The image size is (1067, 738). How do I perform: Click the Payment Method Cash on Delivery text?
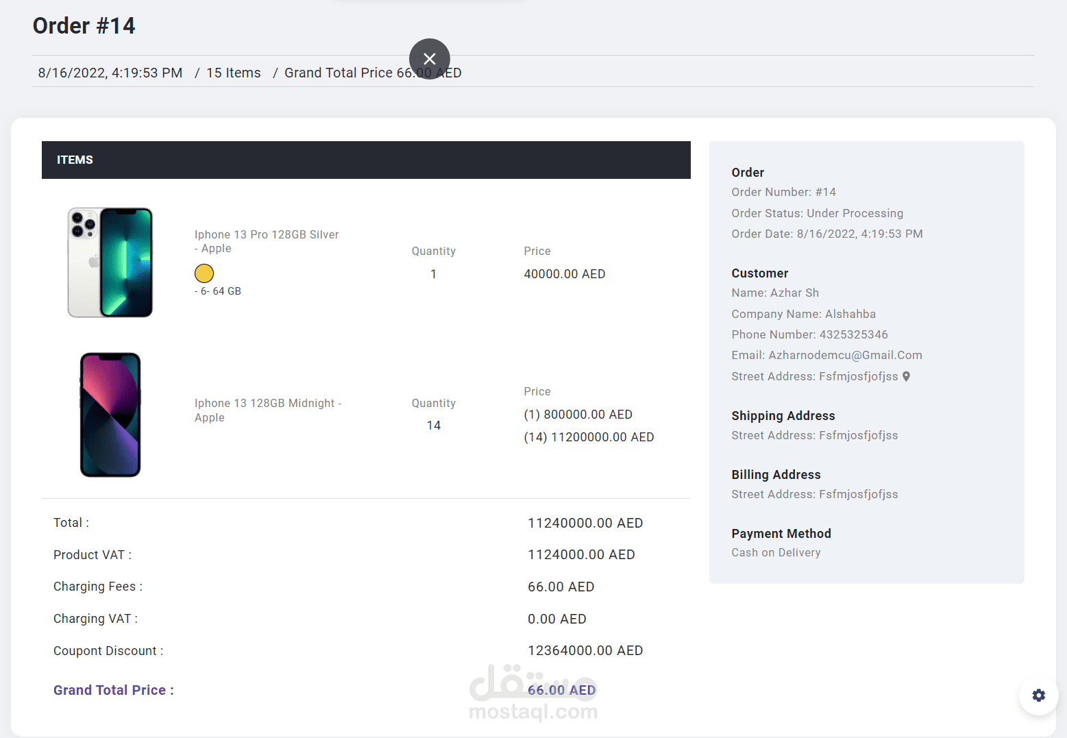(x=776, y=552)
